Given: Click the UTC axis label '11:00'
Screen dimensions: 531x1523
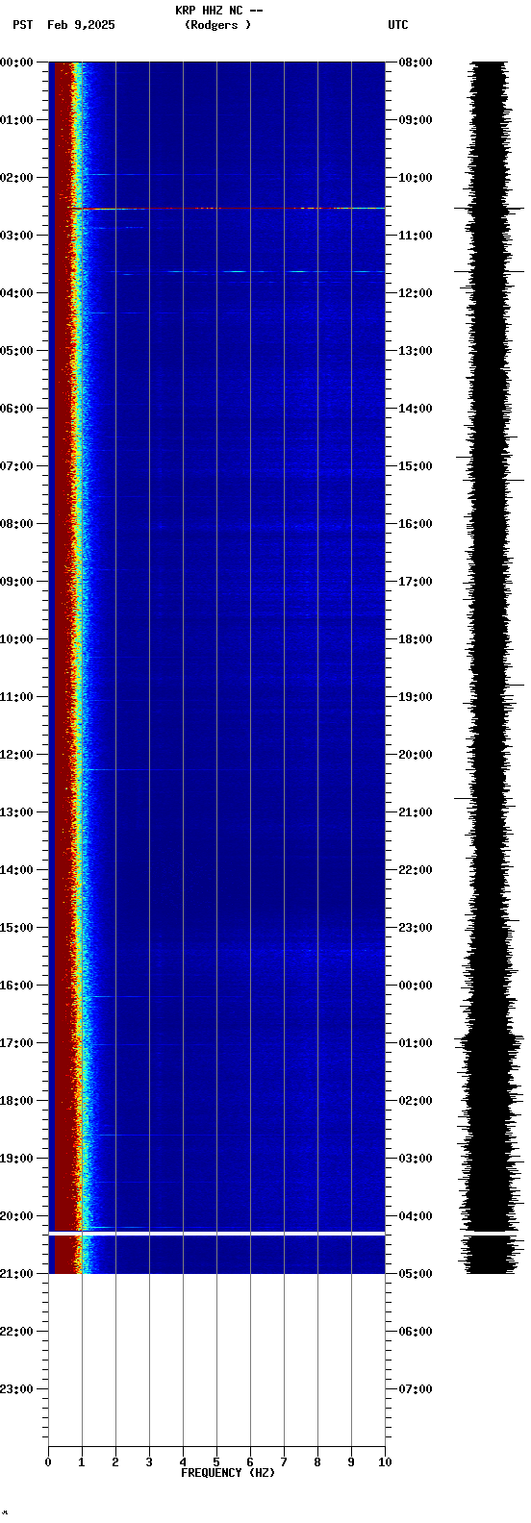Looking at the screenshot, I should coord(416,236).
